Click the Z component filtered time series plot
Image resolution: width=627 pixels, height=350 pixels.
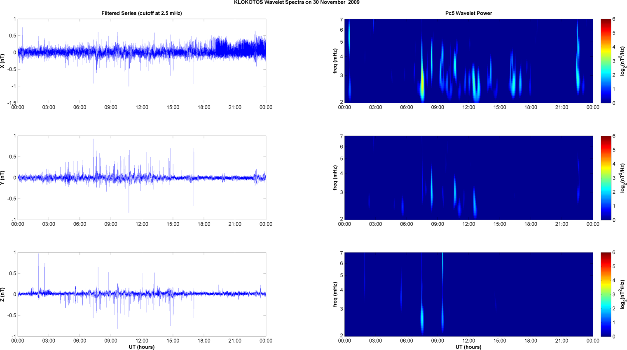pos(142,294)
